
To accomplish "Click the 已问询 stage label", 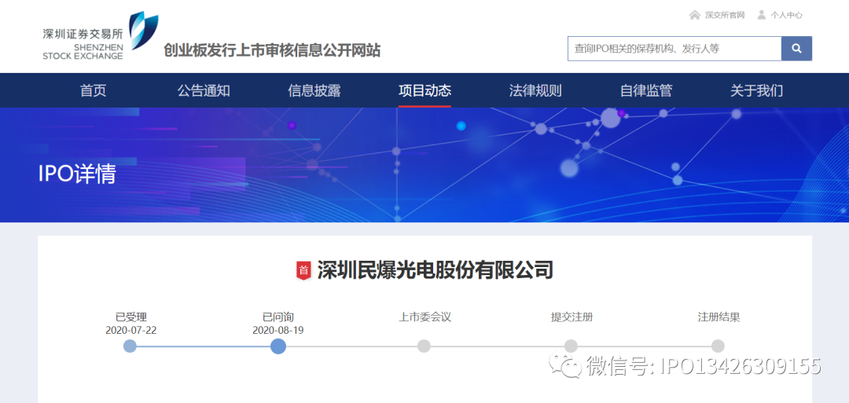I will pos(277,317).
